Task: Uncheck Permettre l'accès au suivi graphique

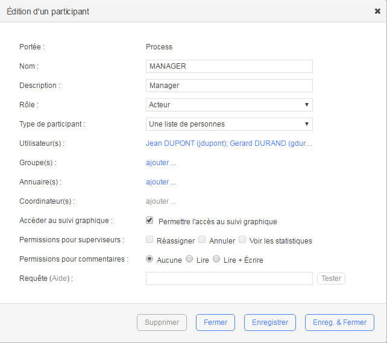Action: [x=149, y=221]
